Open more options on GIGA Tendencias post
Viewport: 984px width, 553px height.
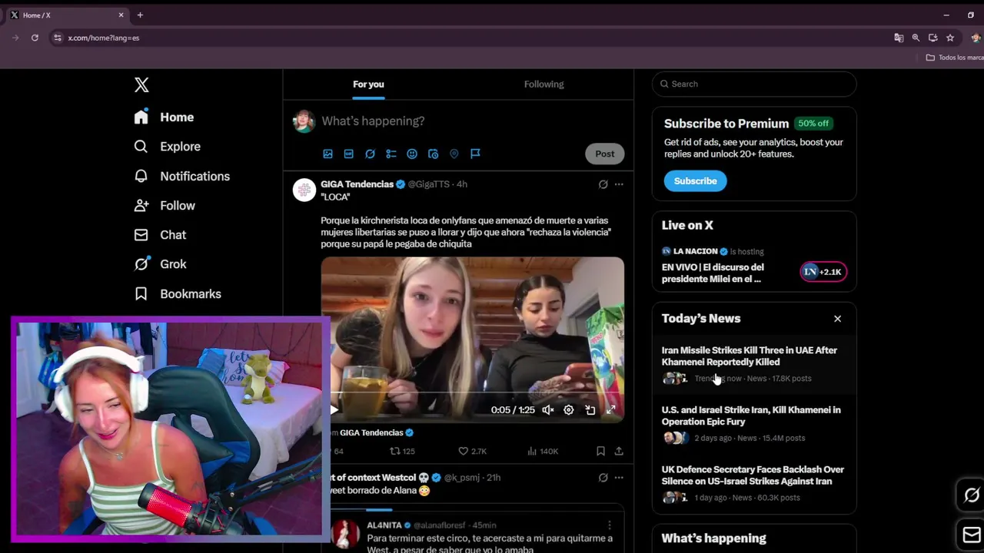tap(619, 184)
